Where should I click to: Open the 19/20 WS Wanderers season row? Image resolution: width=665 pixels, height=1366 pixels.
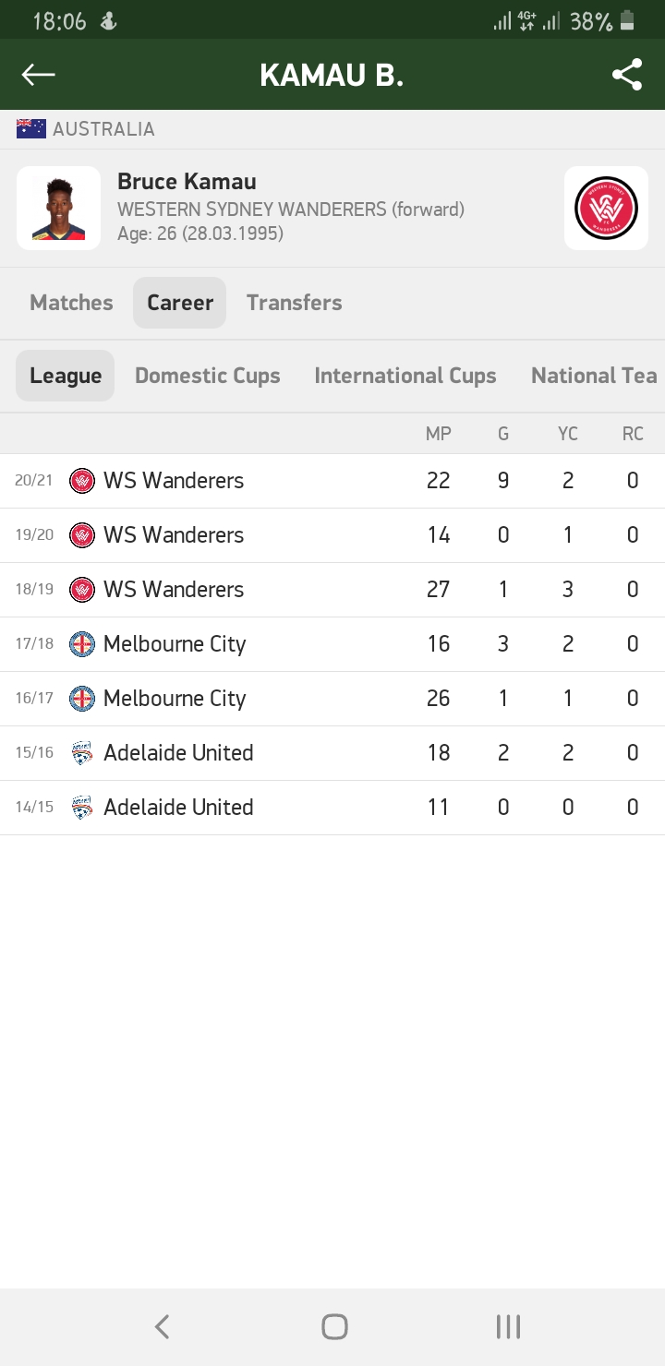point(332,535)
